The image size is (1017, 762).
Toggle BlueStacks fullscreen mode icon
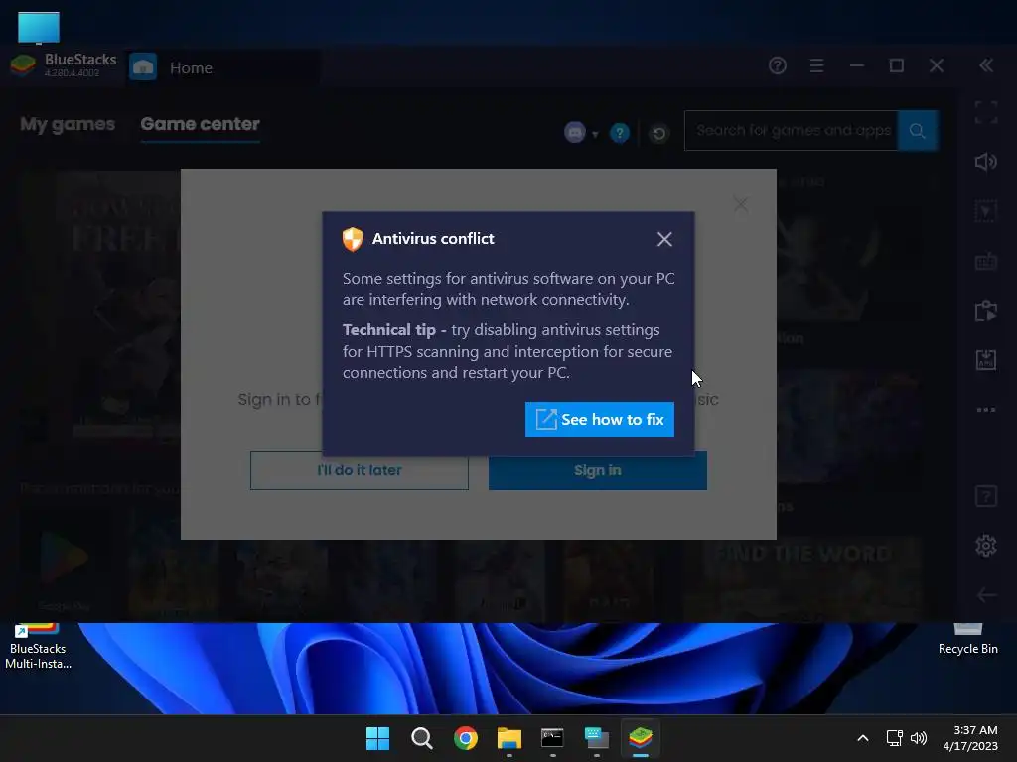coord(986,112)
